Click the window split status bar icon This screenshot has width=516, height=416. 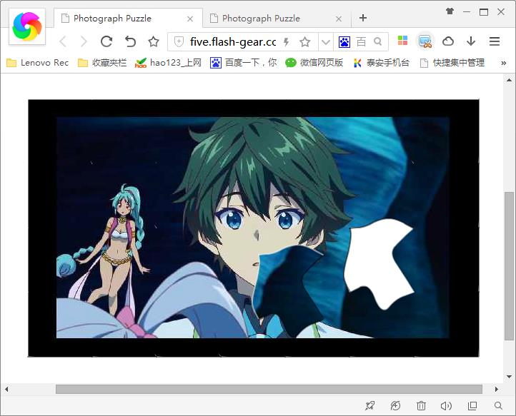(x=472, y=406)
